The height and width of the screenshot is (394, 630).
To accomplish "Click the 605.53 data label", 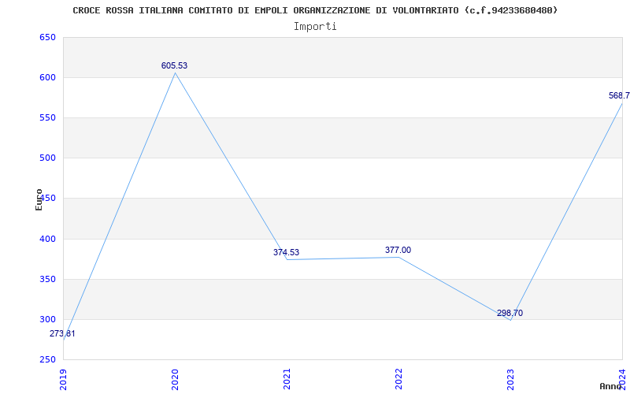I will tap(174, 65).
